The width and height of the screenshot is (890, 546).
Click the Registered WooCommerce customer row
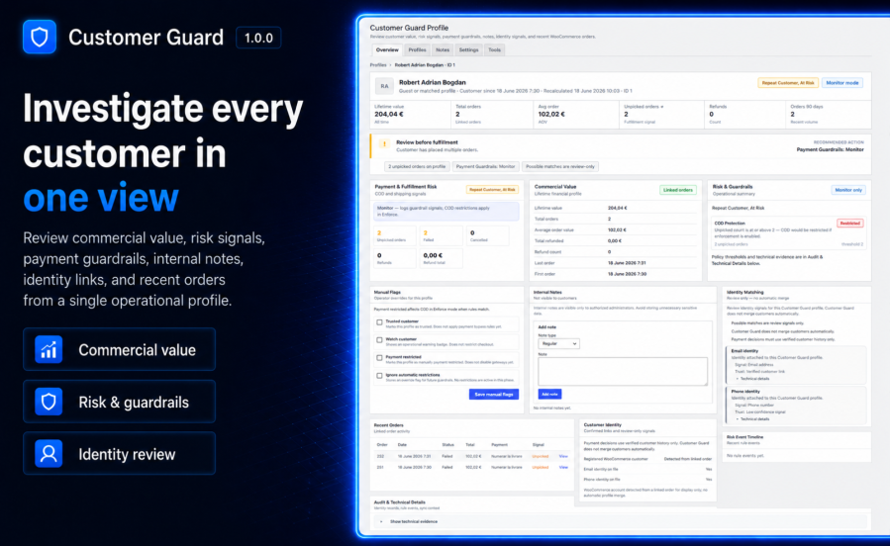(x=647, y=459)
